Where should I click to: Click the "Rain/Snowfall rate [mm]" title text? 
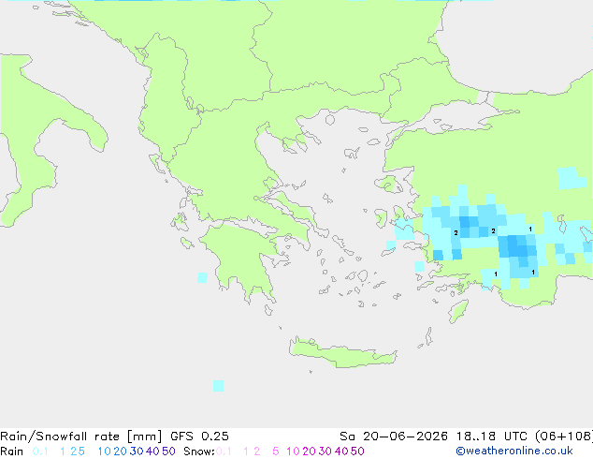click(x=81, y=437)
